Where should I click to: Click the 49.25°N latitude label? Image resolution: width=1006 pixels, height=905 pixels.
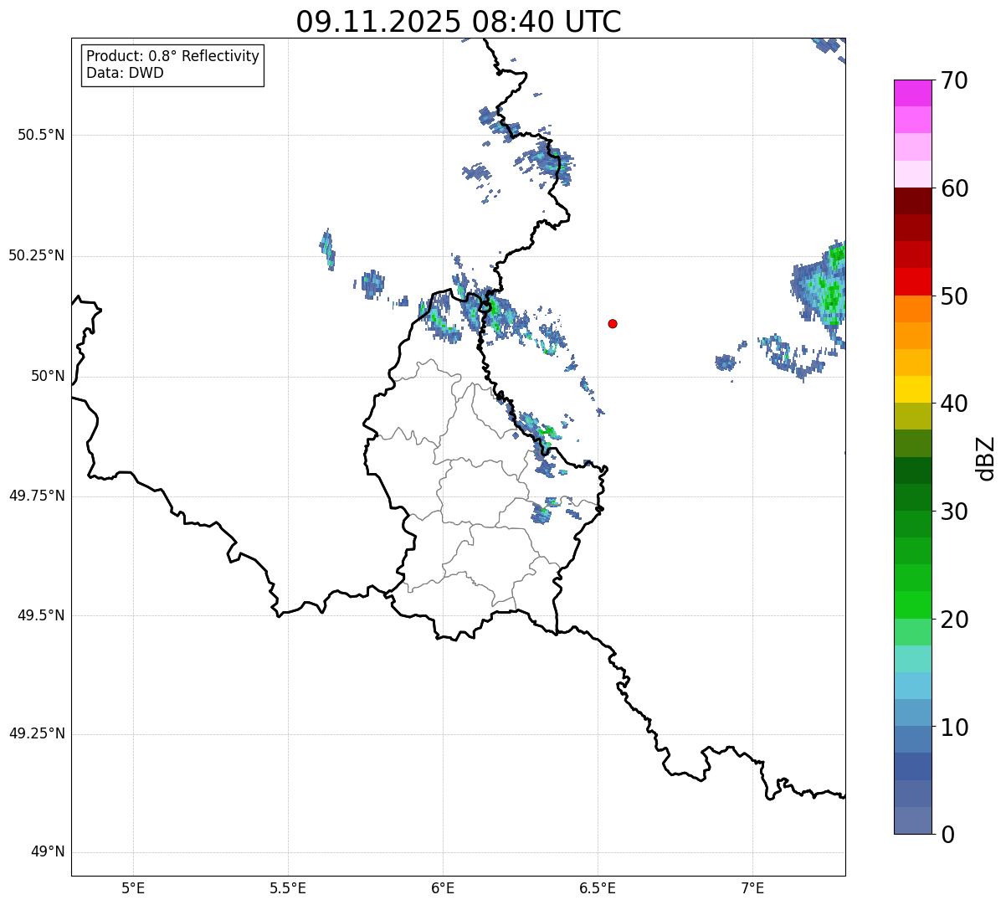pos(36,733)
